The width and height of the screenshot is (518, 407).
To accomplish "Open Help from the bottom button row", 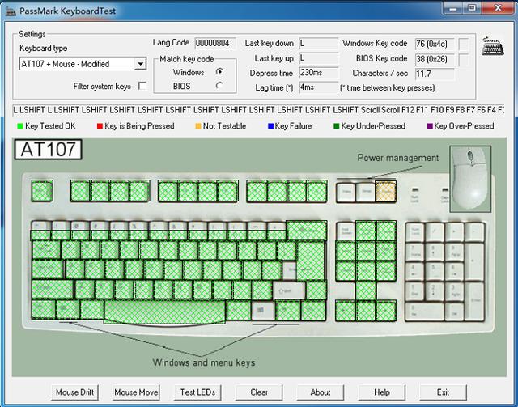I will click(382, 392).
